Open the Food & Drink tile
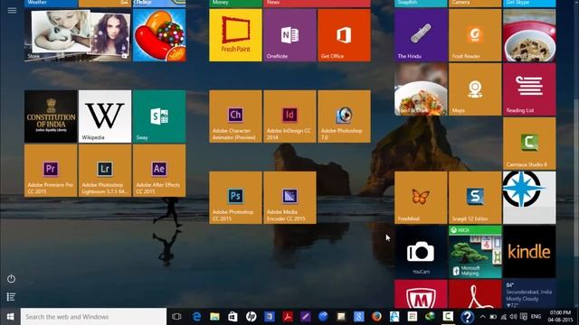The height and width of the screenshot is (325, 579). coord(421,89)
